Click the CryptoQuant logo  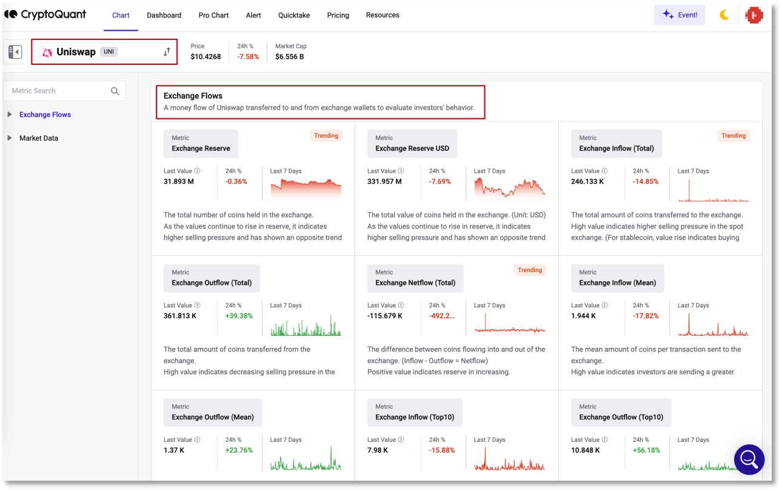point(45,15)
